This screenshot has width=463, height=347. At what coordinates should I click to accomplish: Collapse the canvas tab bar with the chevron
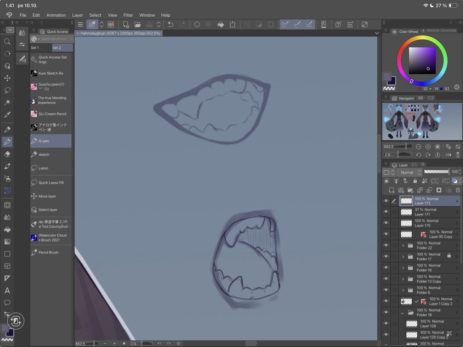(377, 33)
